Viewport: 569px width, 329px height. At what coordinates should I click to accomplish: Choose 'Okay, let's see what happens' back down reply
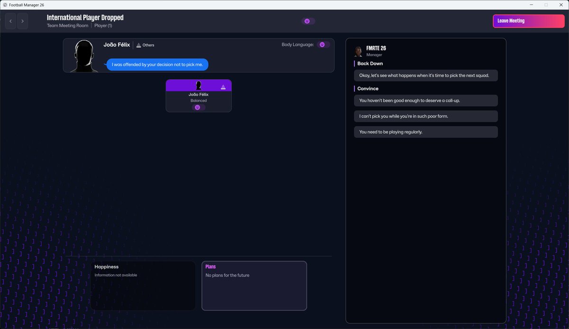[x=426, y=75]
